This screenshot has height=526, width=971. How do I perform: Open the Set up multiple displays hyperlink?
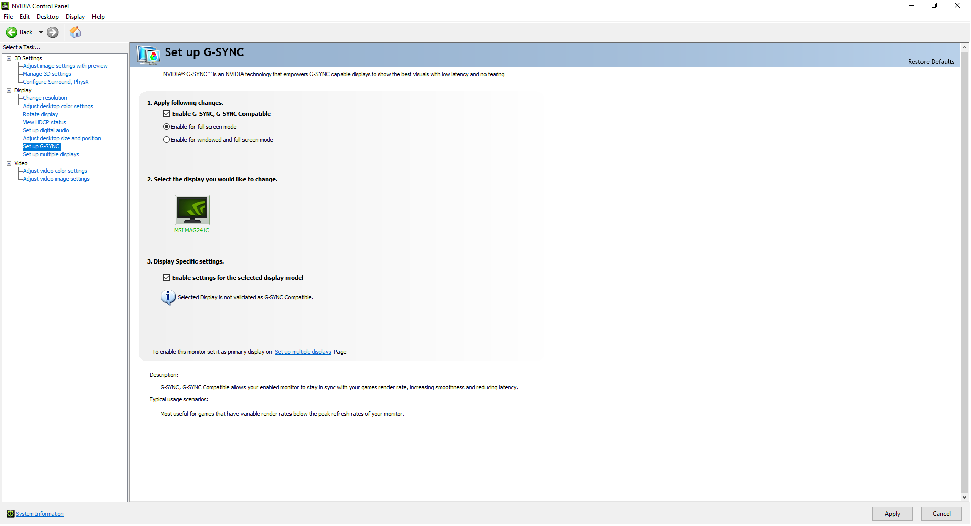click(x=303, y=352)
